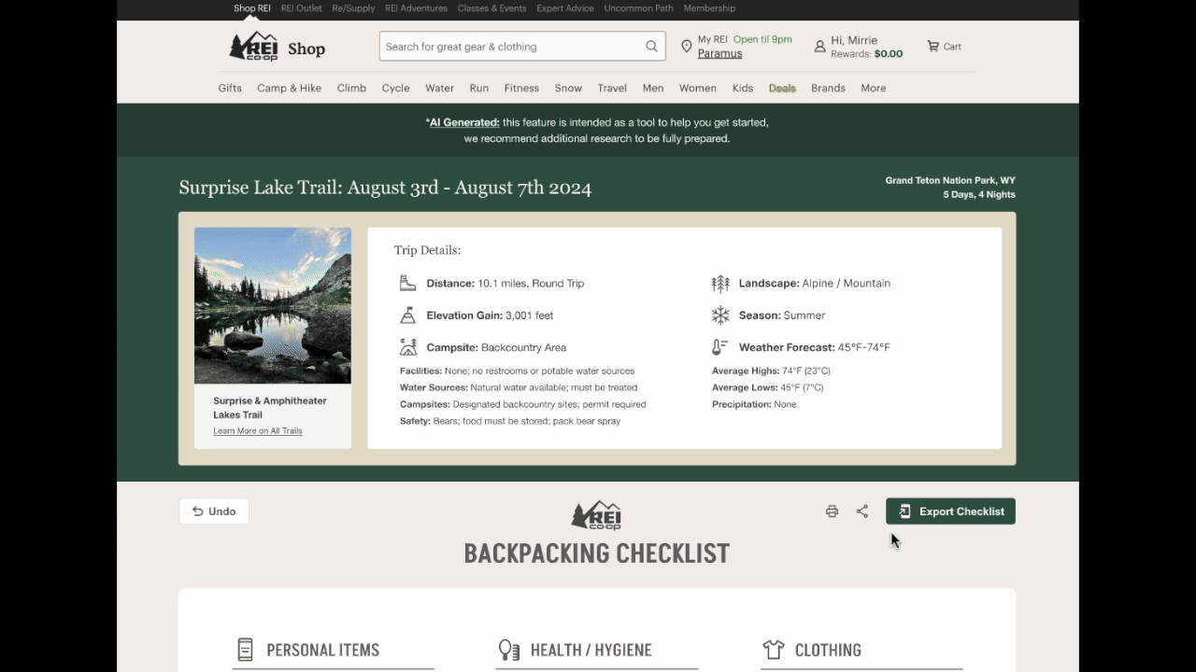Open the shopping cart icon
The image size is (1196, 672).
(x=933, y=47)
